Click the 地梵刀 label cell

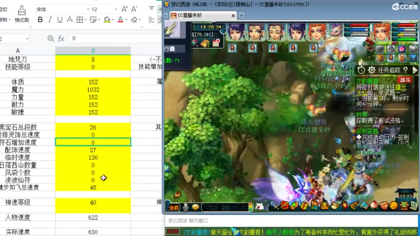click(18, 59)
